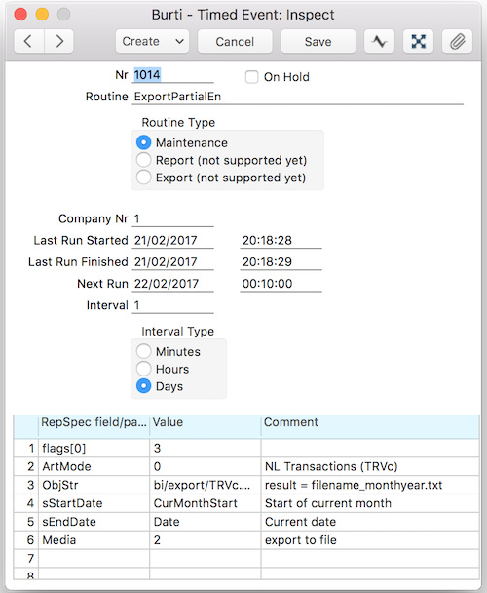Viewport: 487px width, 593px height.
Task: Go to previous record with left arrow
Action: [28, 41]
